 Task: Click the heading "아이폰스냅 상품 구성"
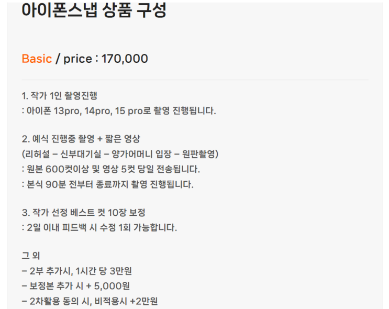coord(94,10)
